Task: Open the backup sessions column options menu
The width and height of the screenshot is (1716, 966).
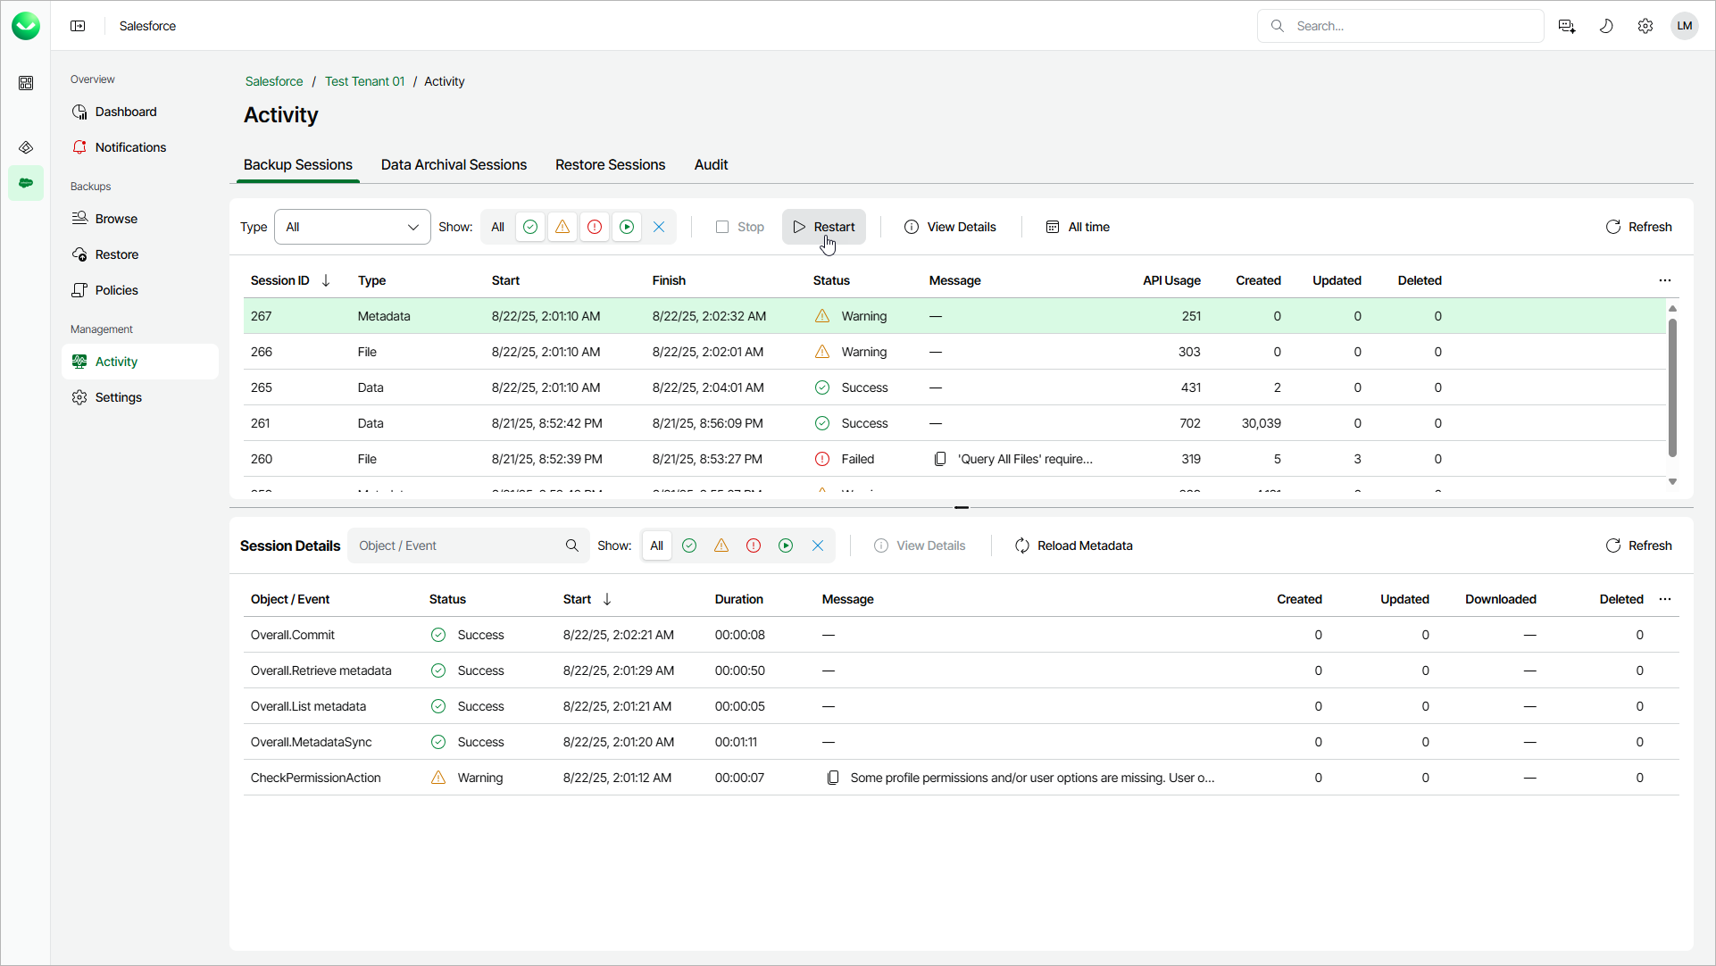Action: click(x=1665, y=280)
